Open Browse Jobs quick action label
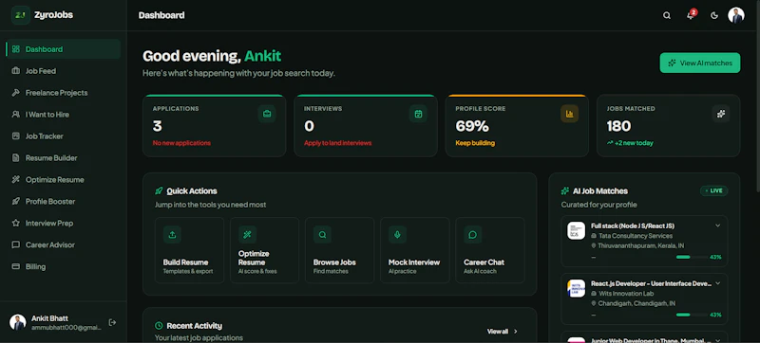The width and height of the screenshot is (760, 343). tap(334, 262)
